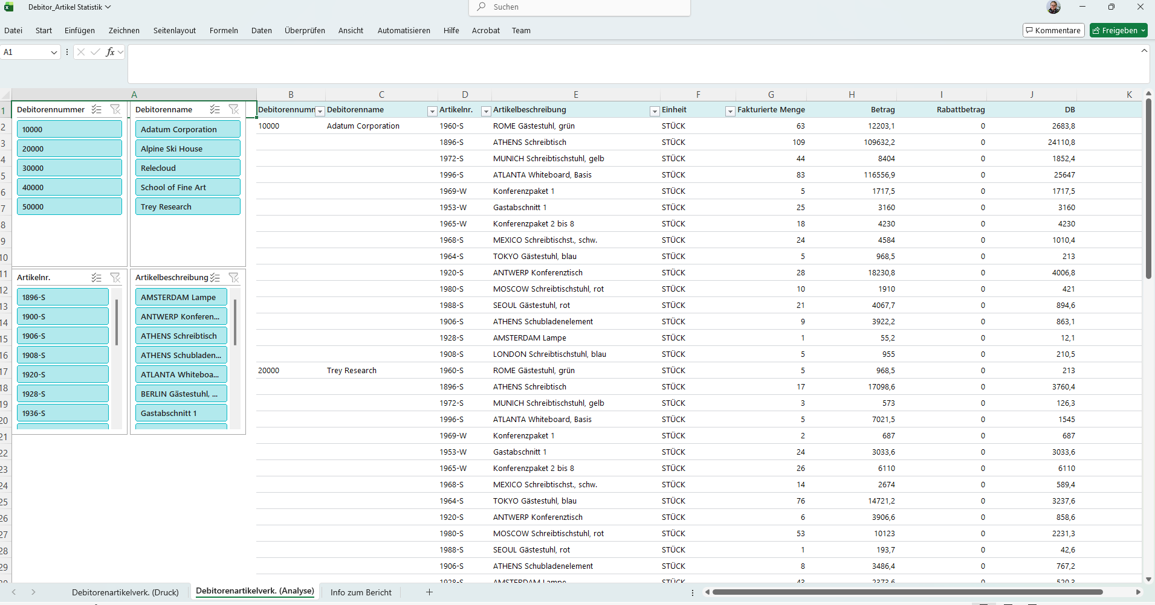1155x605 pixels.
Task: Open the user account profile picture
Action: tap(1053, 7)
